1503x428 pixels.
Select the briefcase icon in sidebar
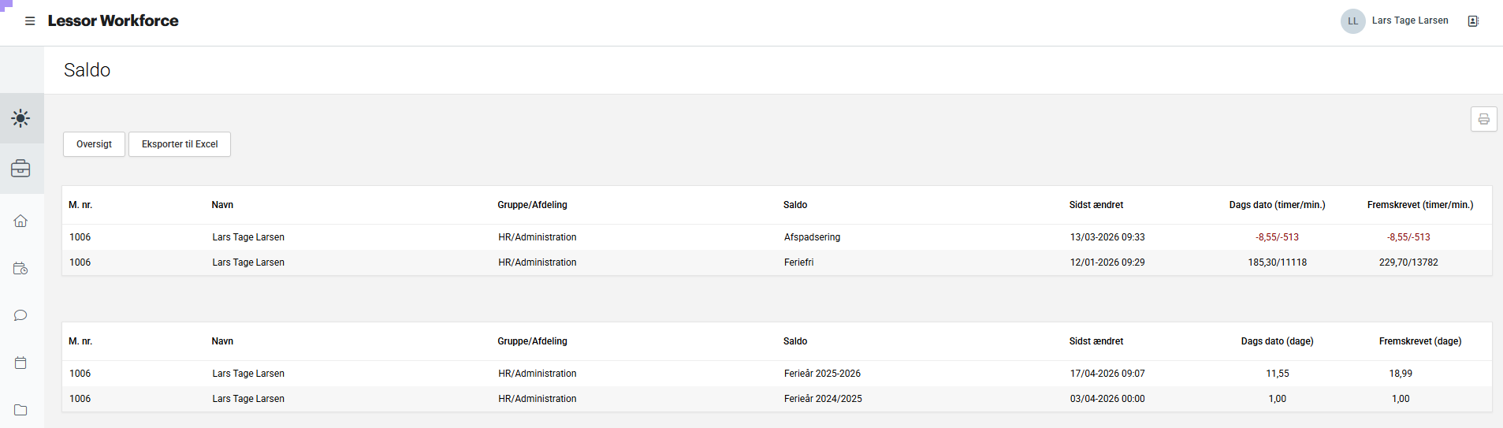[x=21, y=169]
